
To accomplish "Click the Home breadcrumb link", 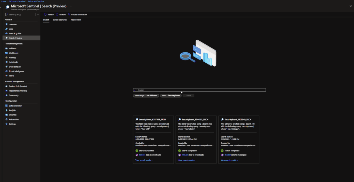I will [4, 1].
